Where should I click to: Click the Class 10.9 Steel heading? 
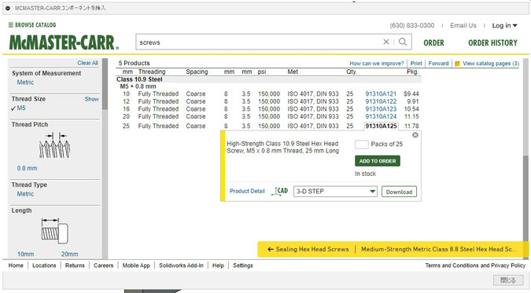coord(139,79)
